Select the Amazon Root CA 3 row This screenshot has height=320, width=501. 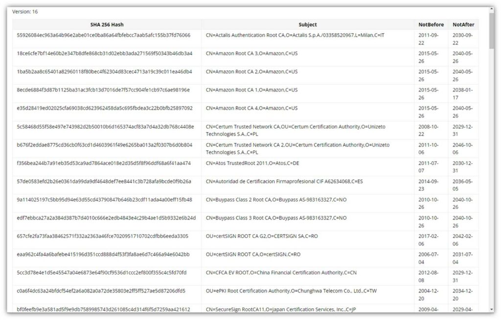click(x=251, y=53)
